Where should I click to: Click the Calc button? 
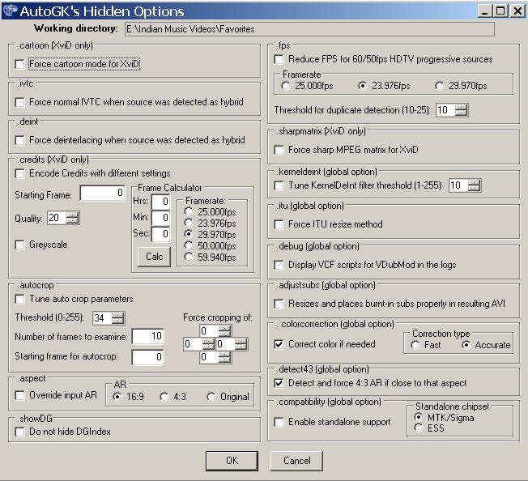pos(154,257)
